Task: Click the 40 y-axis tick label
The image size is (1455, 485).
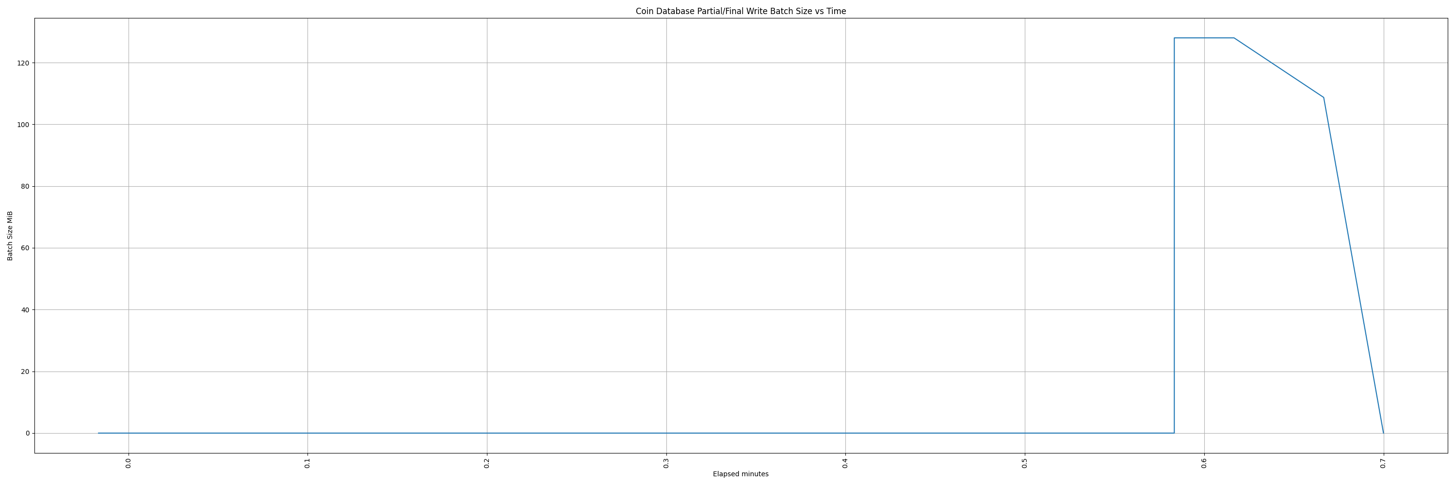Action: click(25, 310)
